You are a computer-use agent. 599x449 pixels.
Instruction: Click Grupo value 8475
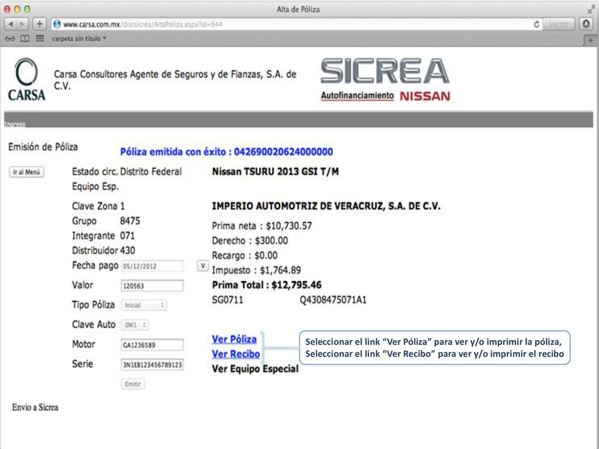point(130,220)
